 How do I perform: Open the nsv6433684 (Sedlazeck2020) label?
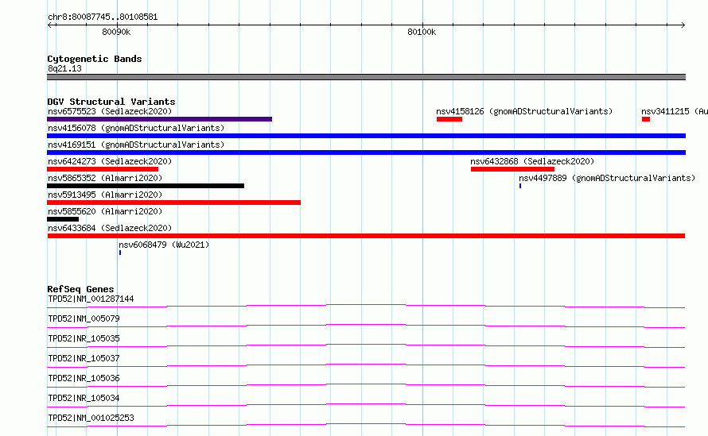110,228
